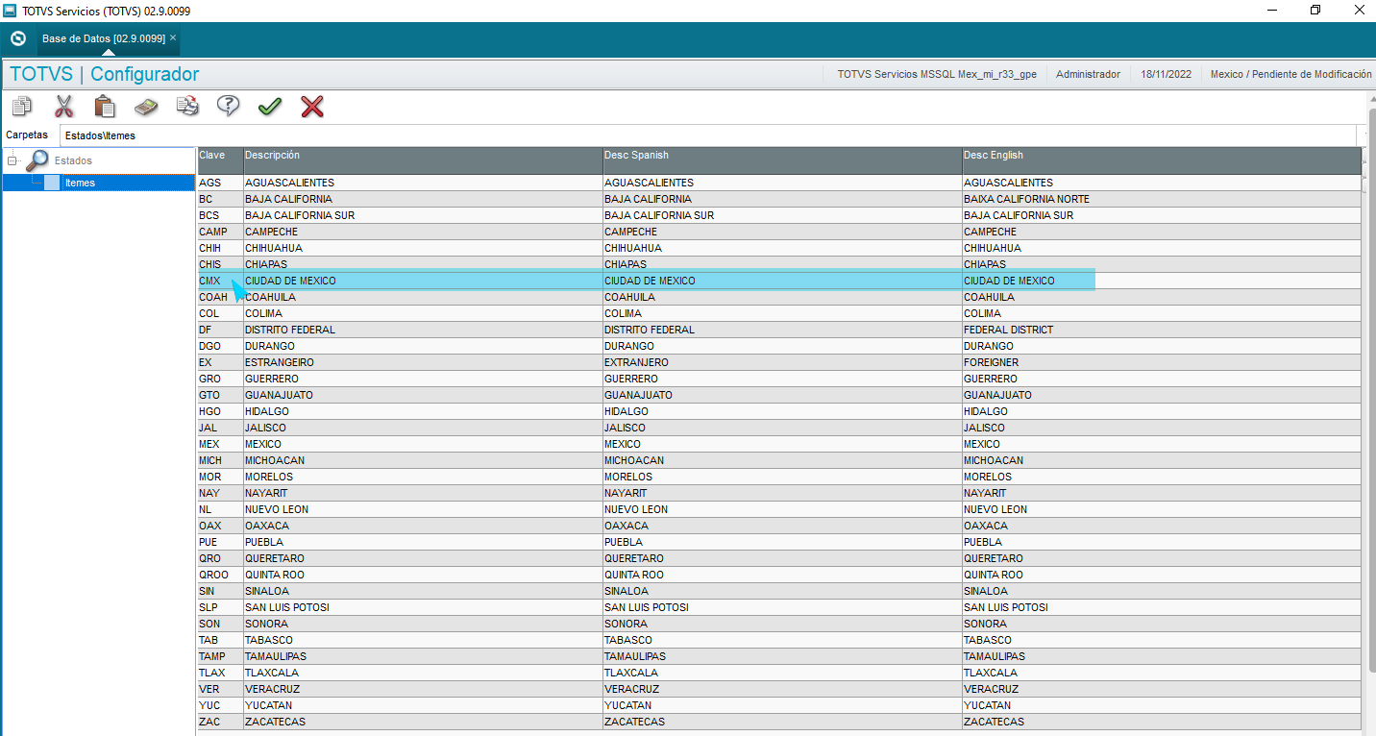The width and height of the screenshot is (1376, 736).
Task: Switch to Base de Datos [02.9.0099] tab
Action: [103, 38]
